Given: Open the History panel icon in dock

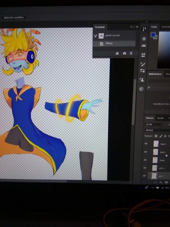Looking at the screenshot, I should [x=144, y=29].
